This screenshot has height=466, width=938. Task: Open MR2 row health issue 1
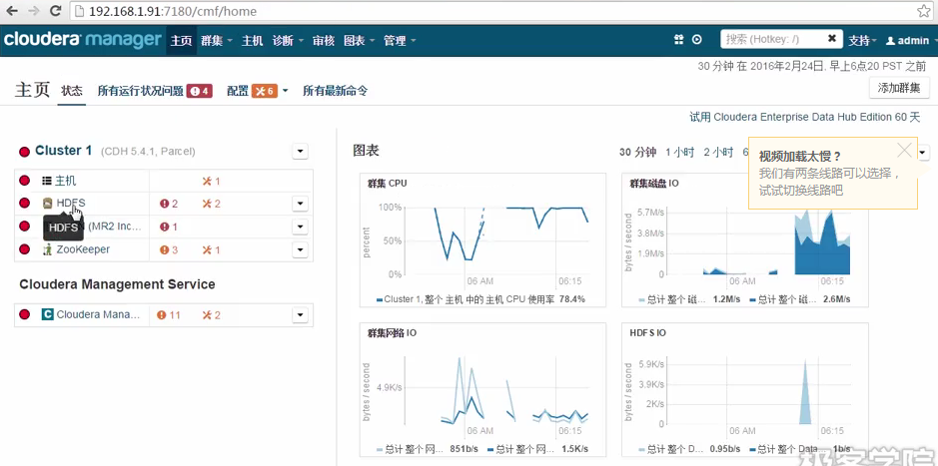pyautogui.click(x=169, y=228)
